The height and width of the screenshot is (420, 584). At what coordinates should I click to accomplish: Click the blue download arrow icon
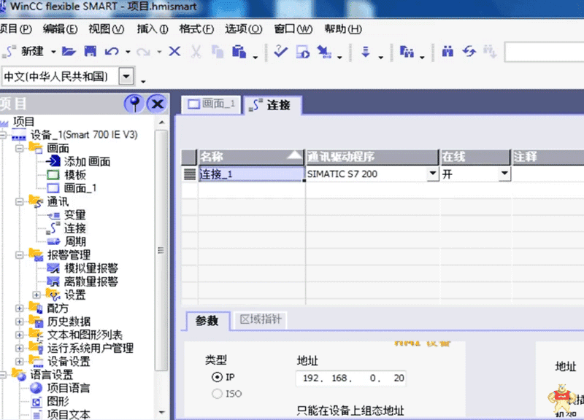click(x=366, y=52)
